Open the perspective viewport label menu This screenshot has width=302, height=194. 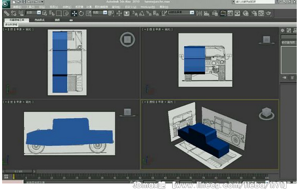tap(159, 102)
